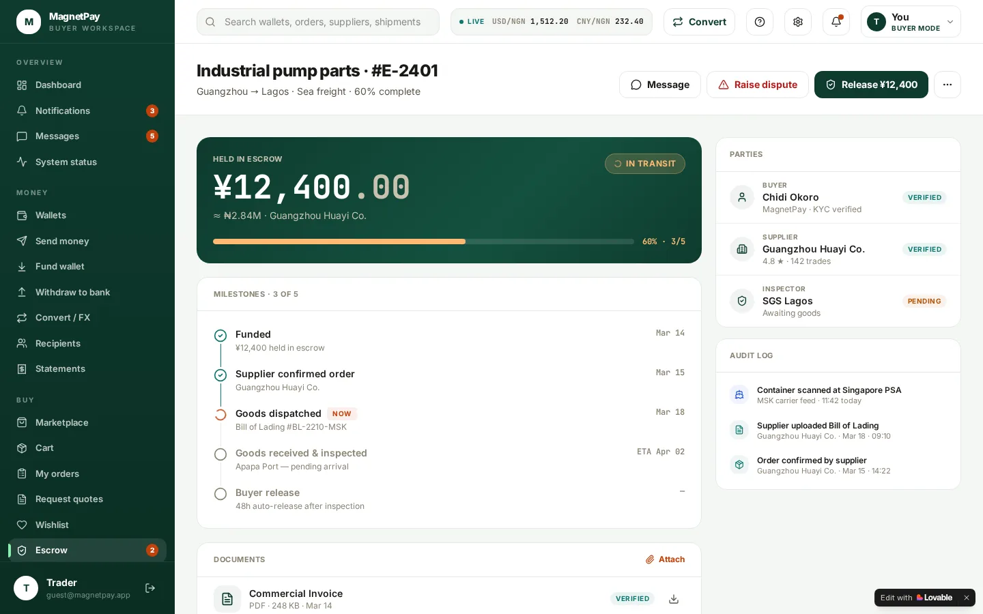Go to Wallets
This screenshot has height=614, width=983.
87,216
